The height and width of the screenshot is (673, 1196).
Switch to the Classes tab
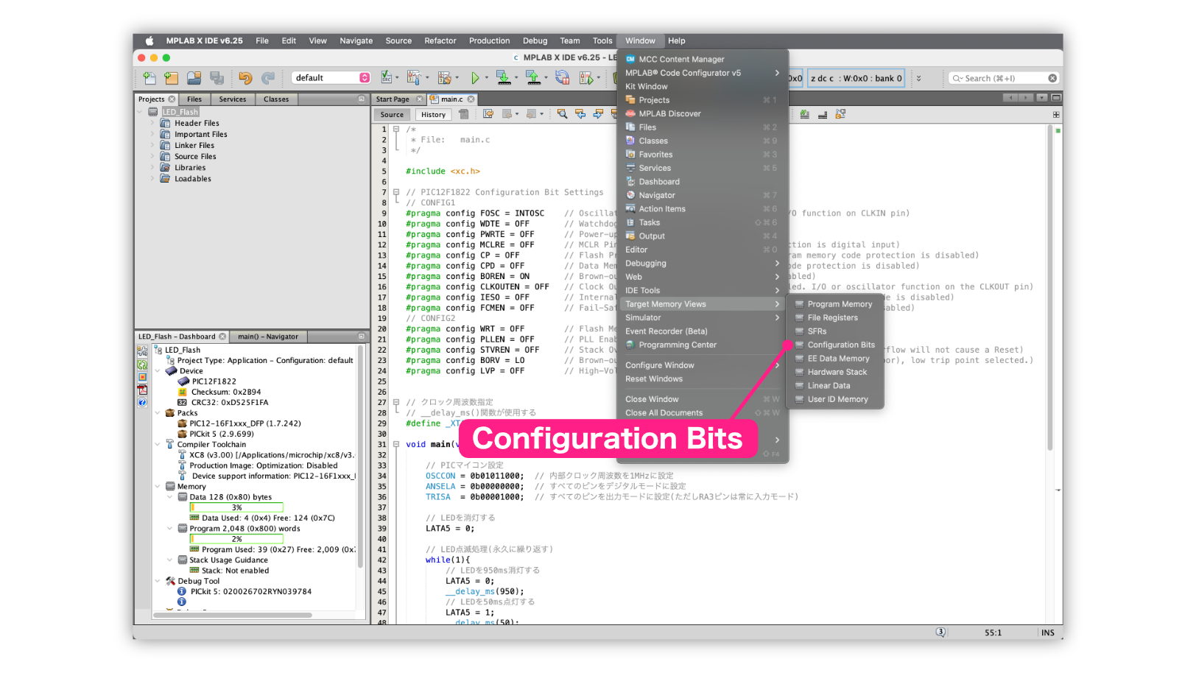point(276,99)
